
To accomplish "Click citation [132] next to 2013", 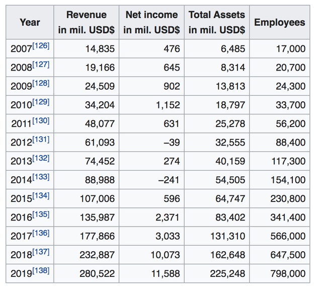I will point(41,159).
